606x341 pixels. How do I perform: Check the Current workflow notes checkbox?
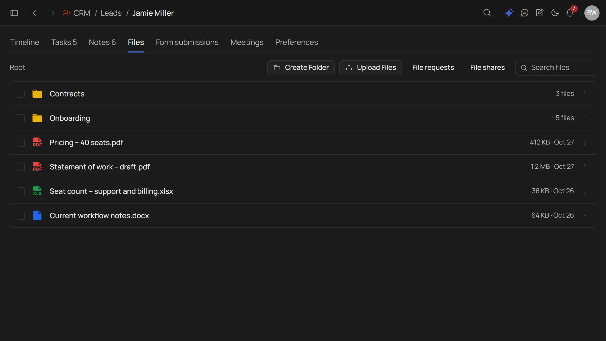pos(21,216)
